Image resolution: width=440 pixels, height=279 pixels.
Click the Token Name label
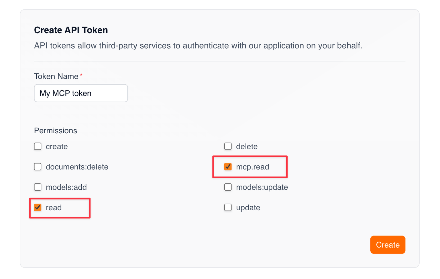56,76
